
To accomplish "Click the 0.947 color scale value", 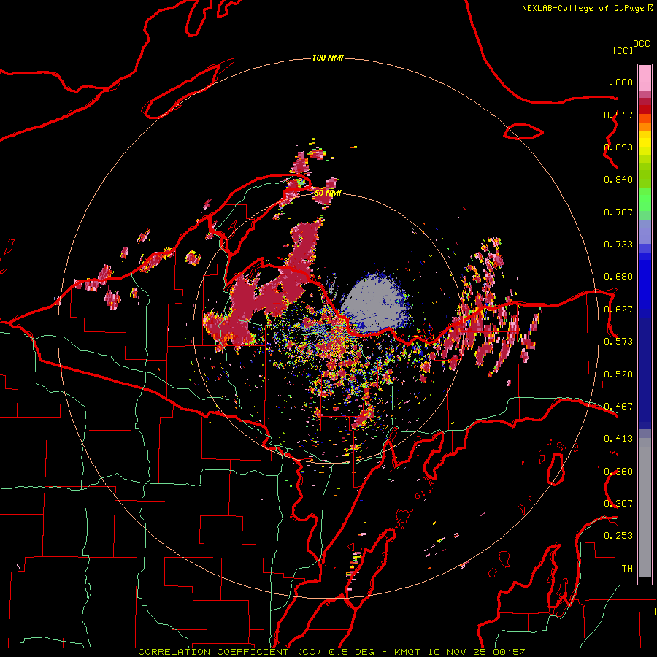I will (618, 115).
